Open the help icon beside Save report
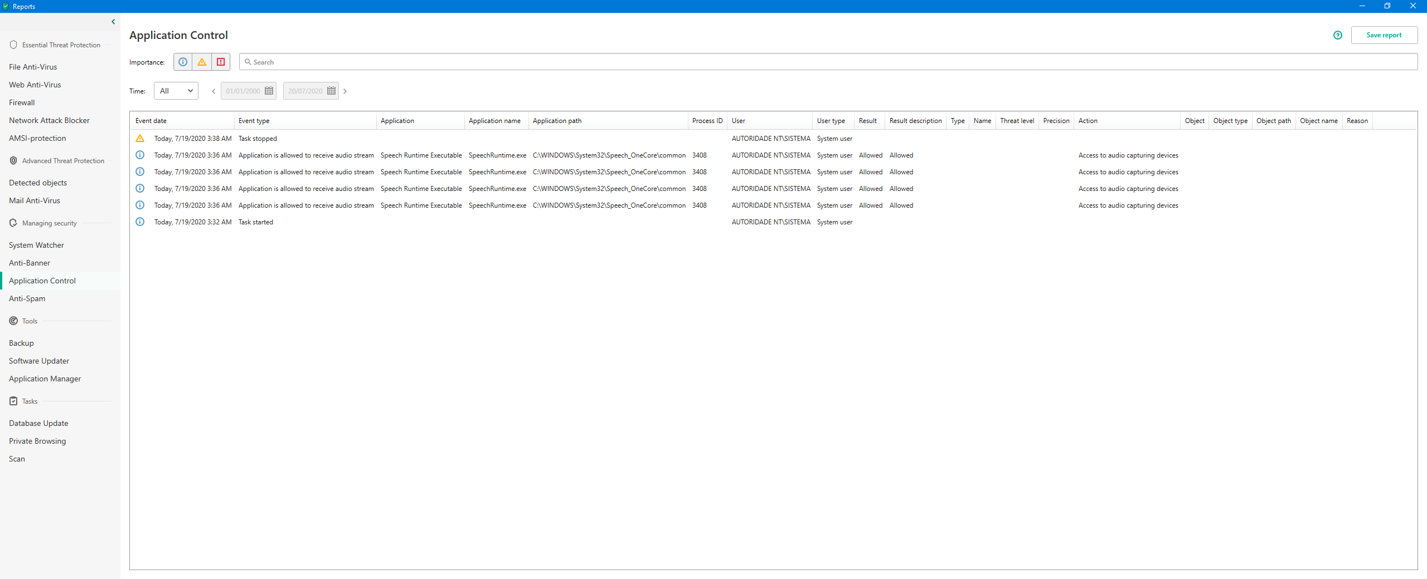 [x=1337, y=35]
